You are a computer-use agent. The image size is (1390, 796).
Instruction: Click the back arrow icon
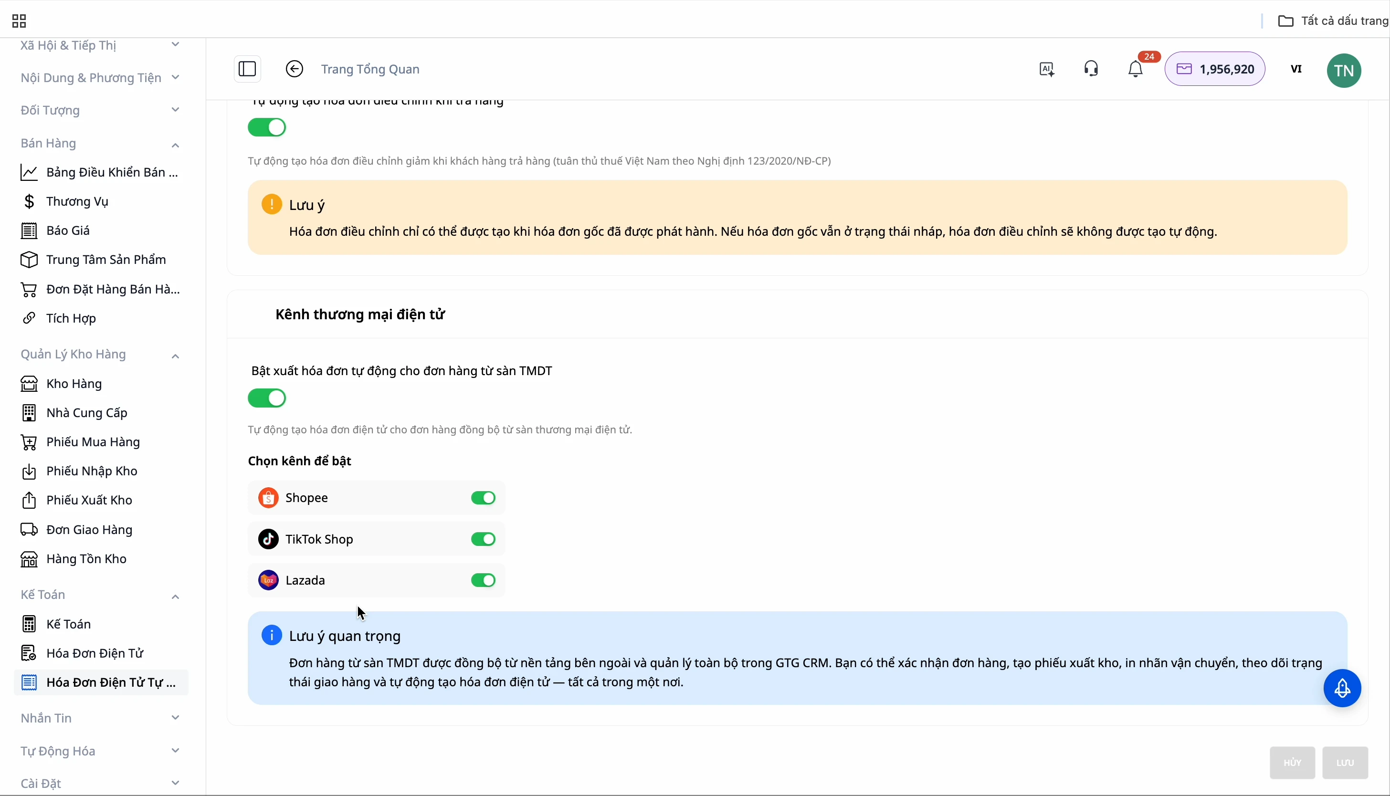[x=294, y=69]
